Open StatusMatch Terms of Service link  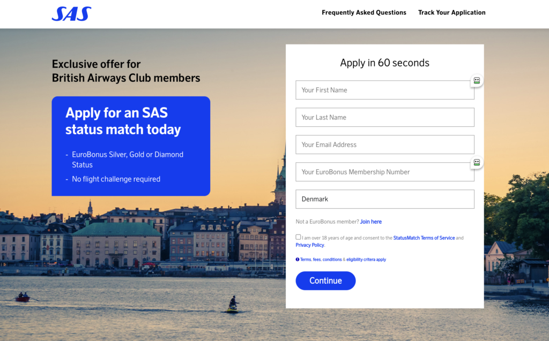[x=424, y=238]
